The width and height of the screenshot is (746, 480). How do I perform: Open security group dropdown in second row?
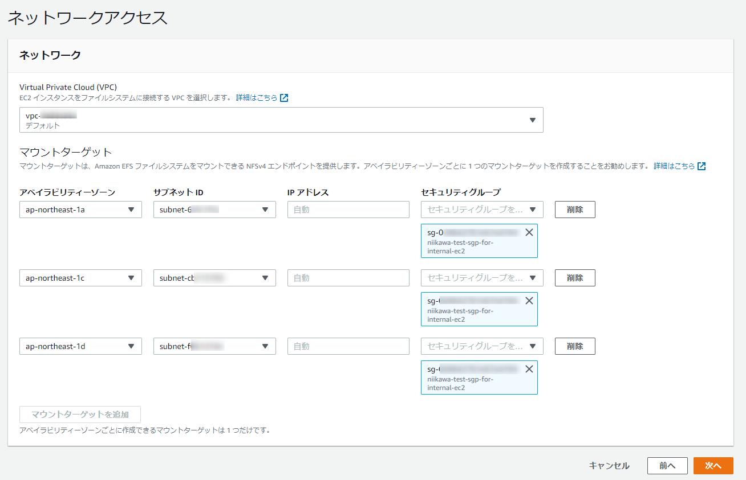pos(482,278)
